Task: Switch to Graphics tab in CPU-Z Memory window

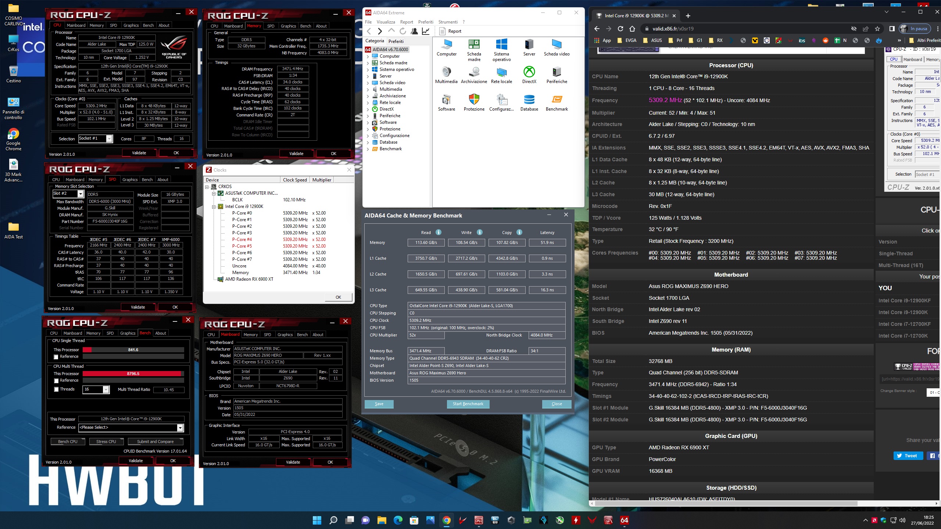Action: coord(288,26)
